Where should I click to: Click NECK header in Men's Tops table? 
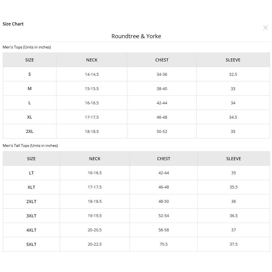tap(92, 60)
